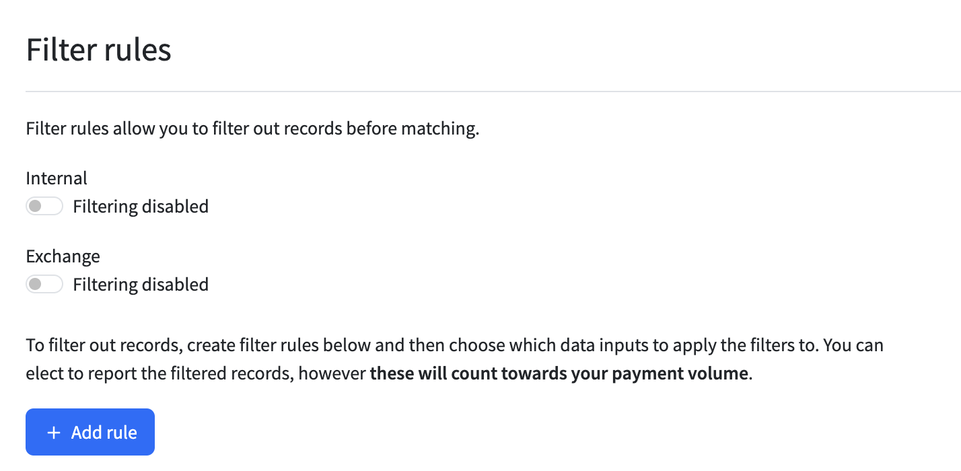This screenshot has height=471, width=961.
Task: Click "Filtering disabled" text beside Exchange toggle
Action: click(x=141, y=285)
